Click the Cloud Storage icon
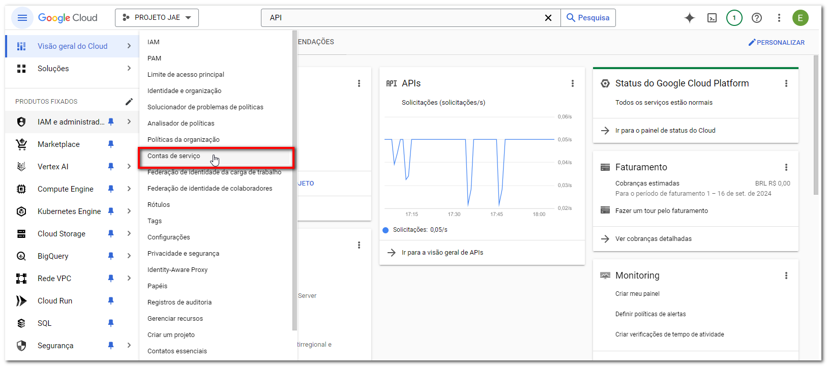Screen dimensions: 827x366 point(21,234)
